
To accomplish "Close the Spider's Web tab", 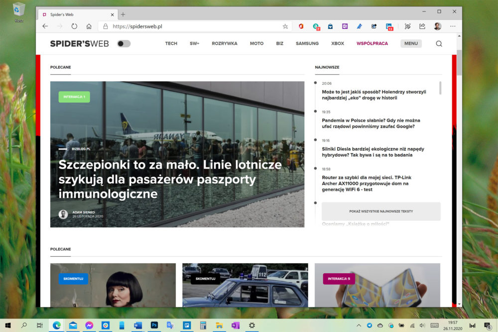I will (112, 14).
